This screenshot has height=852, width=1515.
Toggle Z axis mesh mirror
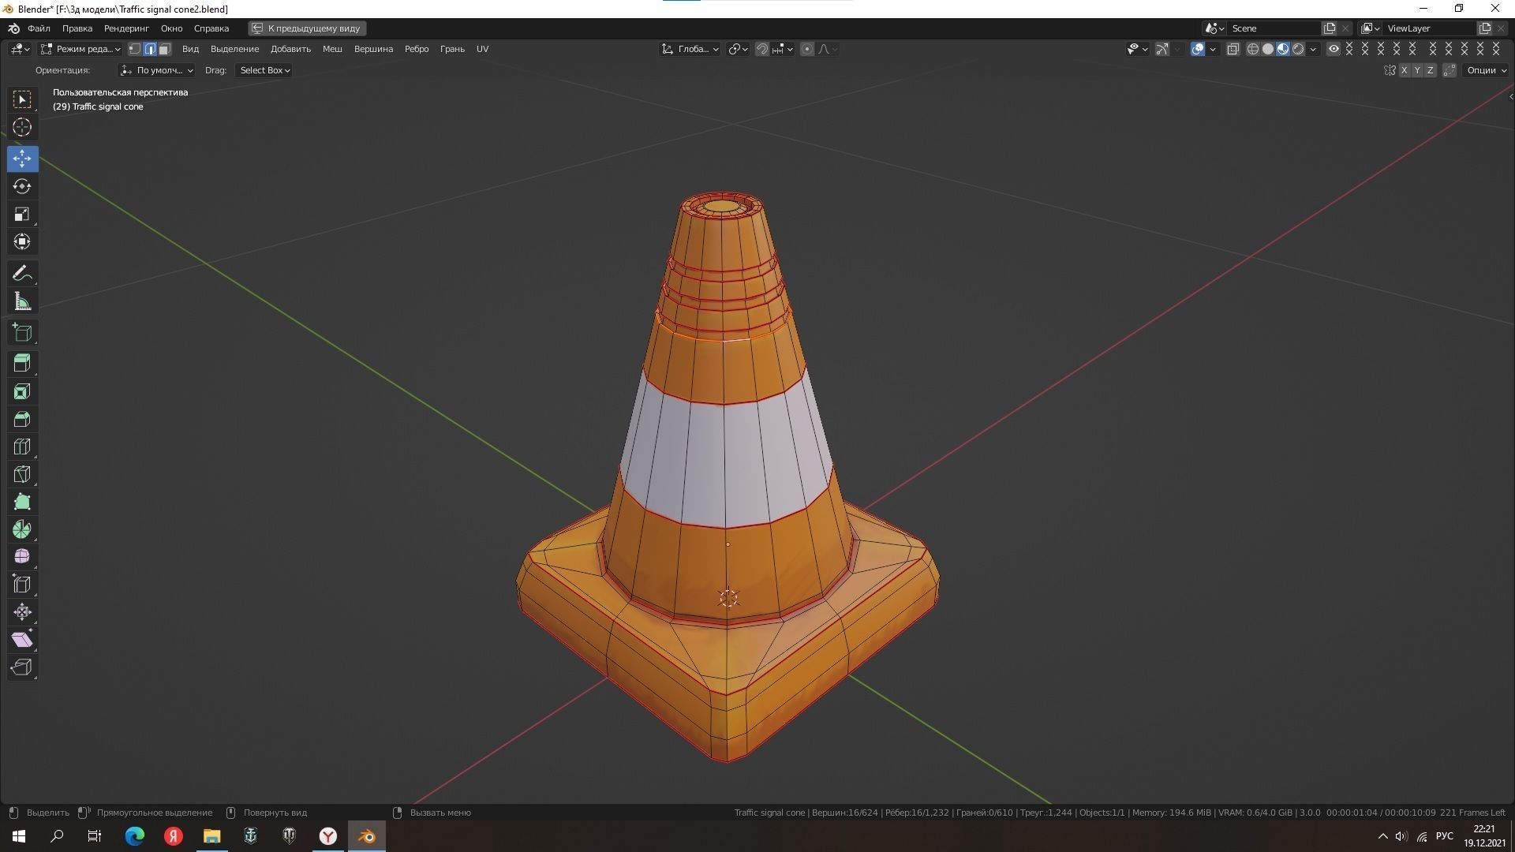click(x=1430, y=70)
